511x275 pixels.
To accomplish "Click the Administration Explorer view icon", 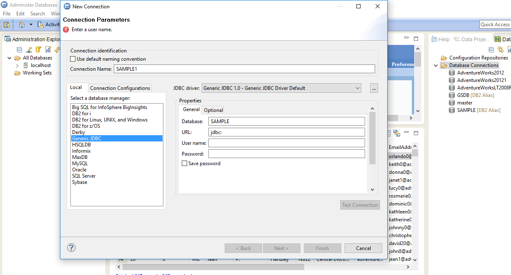I will tap(8, 39).
